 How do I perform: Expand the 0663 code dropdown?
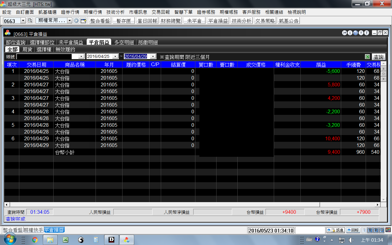point(23,21)
